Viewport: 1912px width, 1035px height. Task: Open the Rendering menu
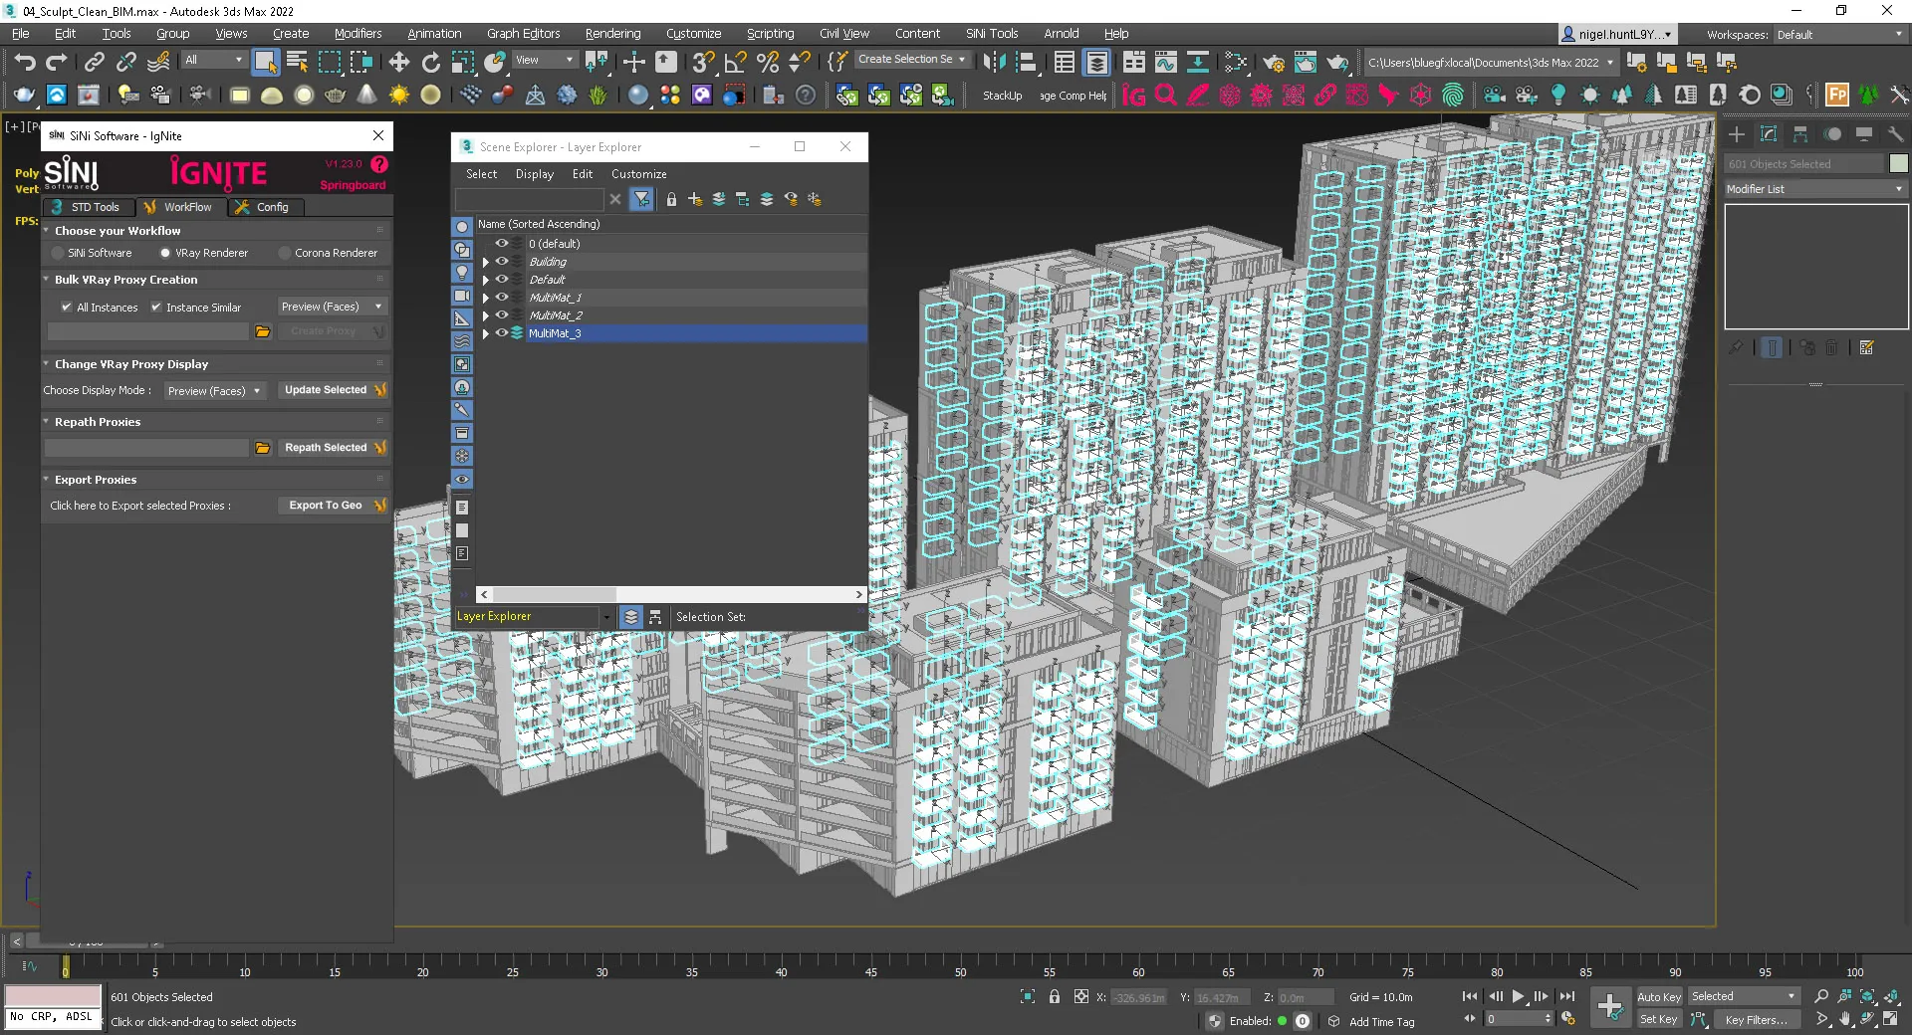click(612, 34)
